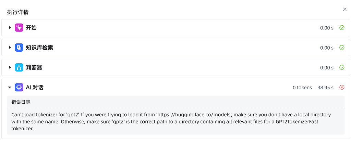Click the green success checkmark for 开始
The width and height of the screenshot is (351, 144).
click(x=342, y=28)
